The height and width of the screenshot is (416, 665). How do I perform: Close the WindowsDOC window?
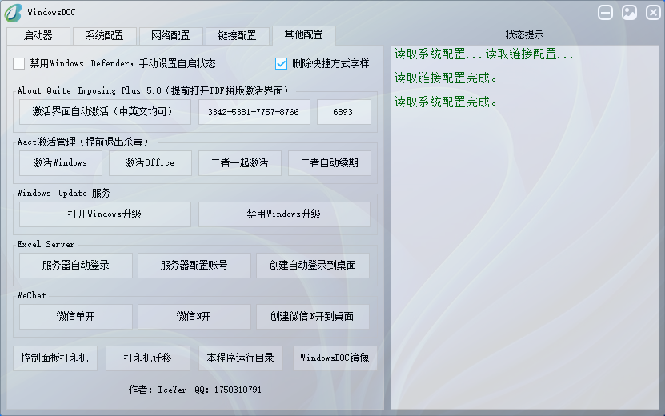click(x=653, y=12)
